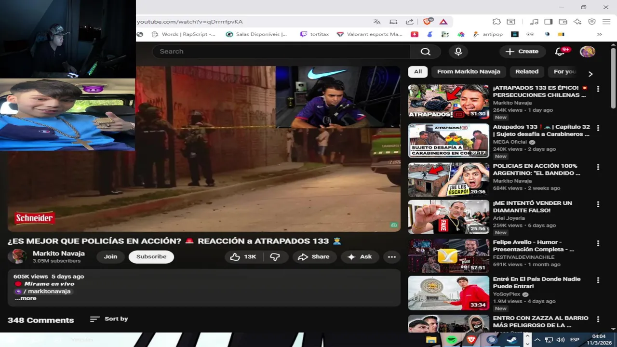This screenshot has height=347, width=617.
Task: Click the Create button
Action: [522, 52]
